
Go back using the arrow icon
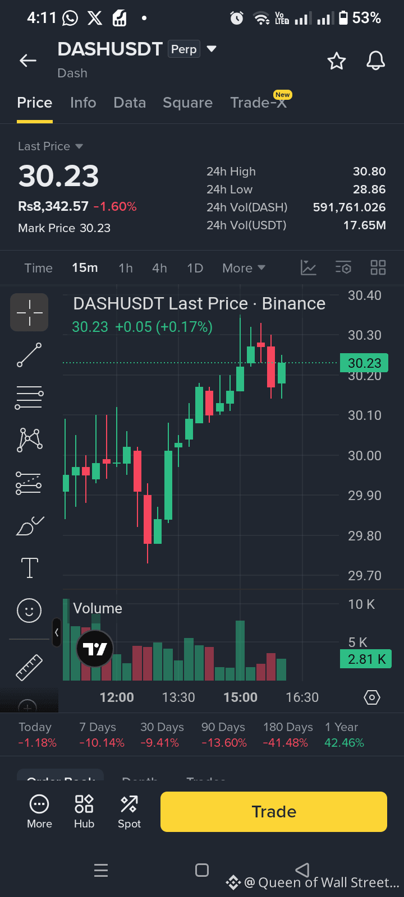(x=28, y=61)
